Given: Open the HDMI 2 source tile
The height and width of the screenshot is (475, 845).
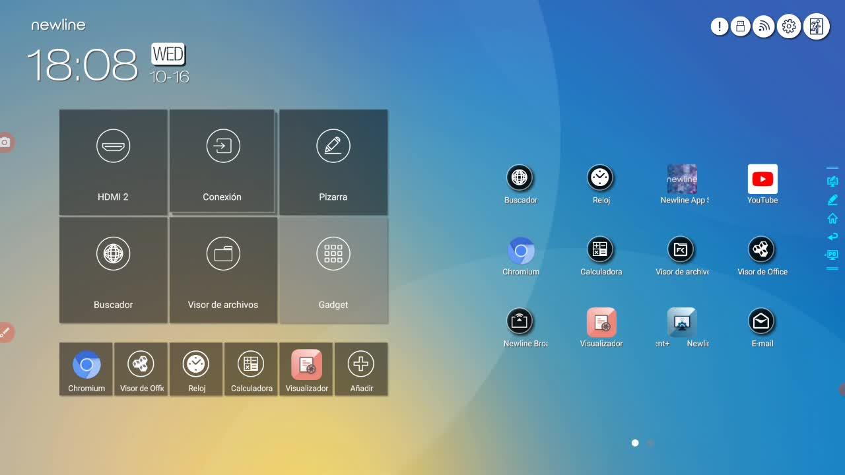Looking at the screenshot, I should 113,162.
